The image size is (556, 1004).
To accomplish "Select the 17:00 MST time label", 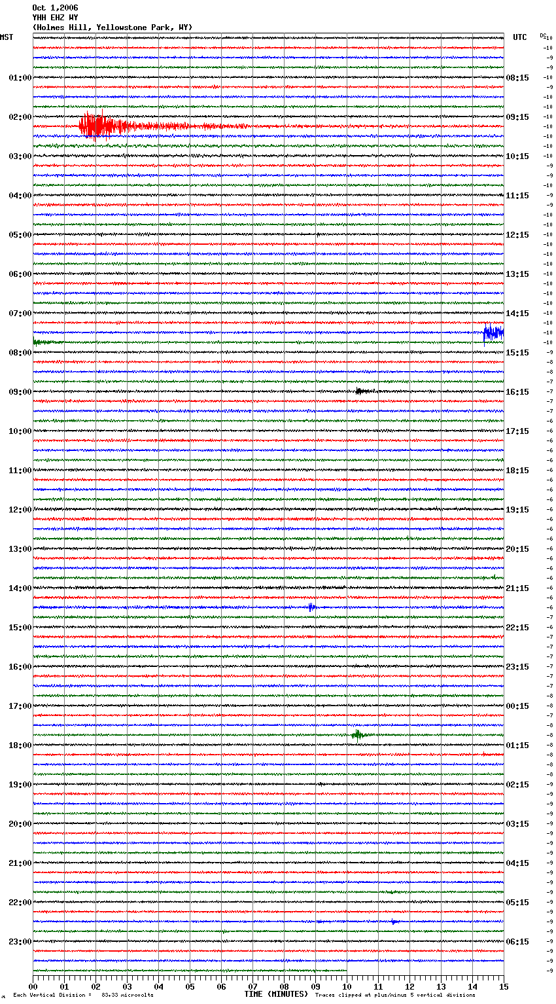I will coord(20,706).
